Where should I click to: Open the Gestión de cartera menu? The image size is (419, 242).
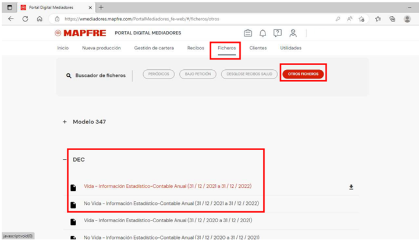(x=154, y=48)
